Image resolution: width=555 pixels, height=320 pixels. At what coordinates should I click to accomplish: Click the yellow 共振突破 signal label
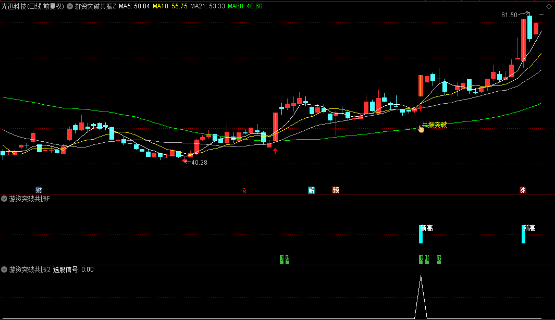[x=434, y=125]
